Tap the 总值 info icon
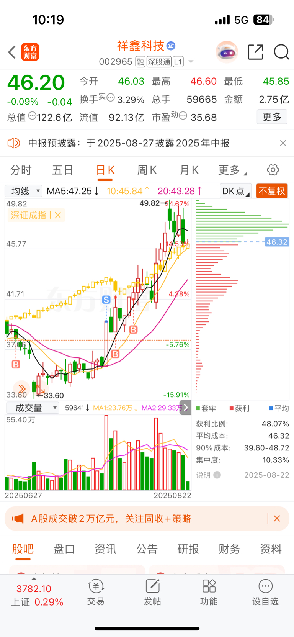Screen dimensions: 294x637 pos(33,115)
